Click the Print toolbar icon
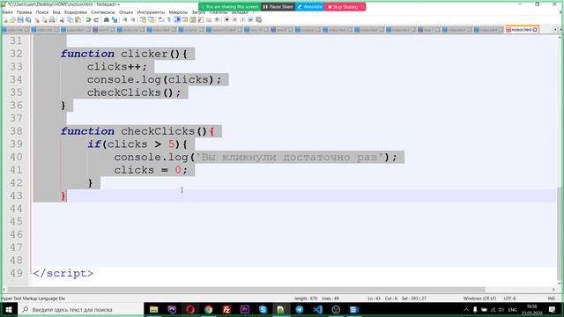The image size is (564, 317). coord(52,19)
